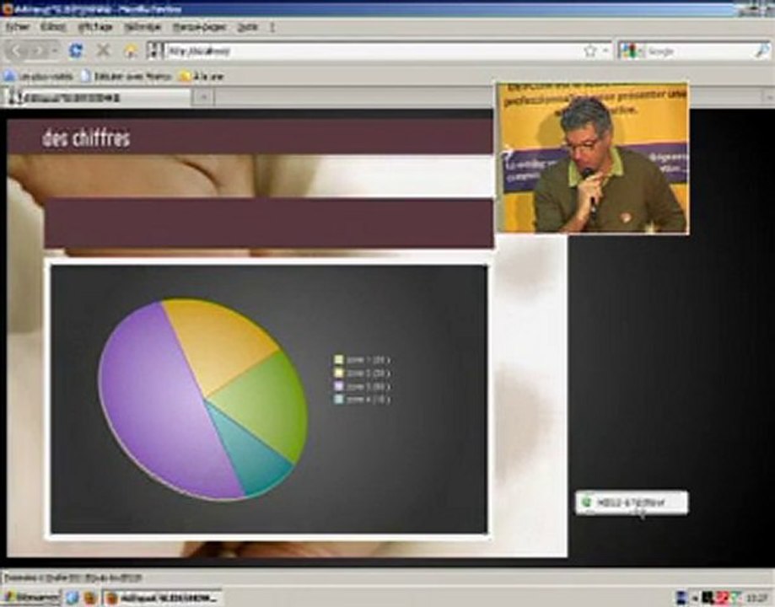Stop loading with the X icon
The image size is (775, 607).
click(103, 51)
